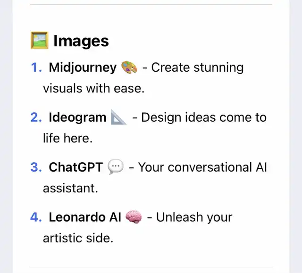
Task: Click the triangular ruler emoji after Ideogram
Action: [x=118, y=117]
